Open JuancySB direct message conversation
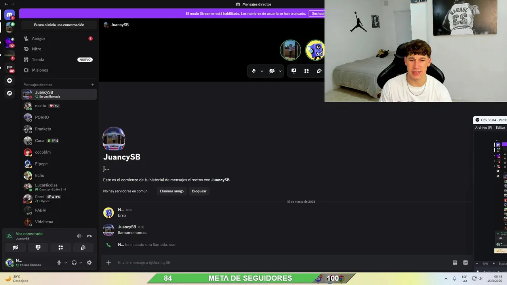 [x=59, y=94]
